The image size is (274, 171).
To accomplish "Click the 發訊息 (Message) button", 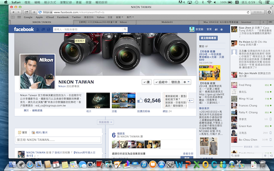I will pyautogui.click(x=176, y=82).
